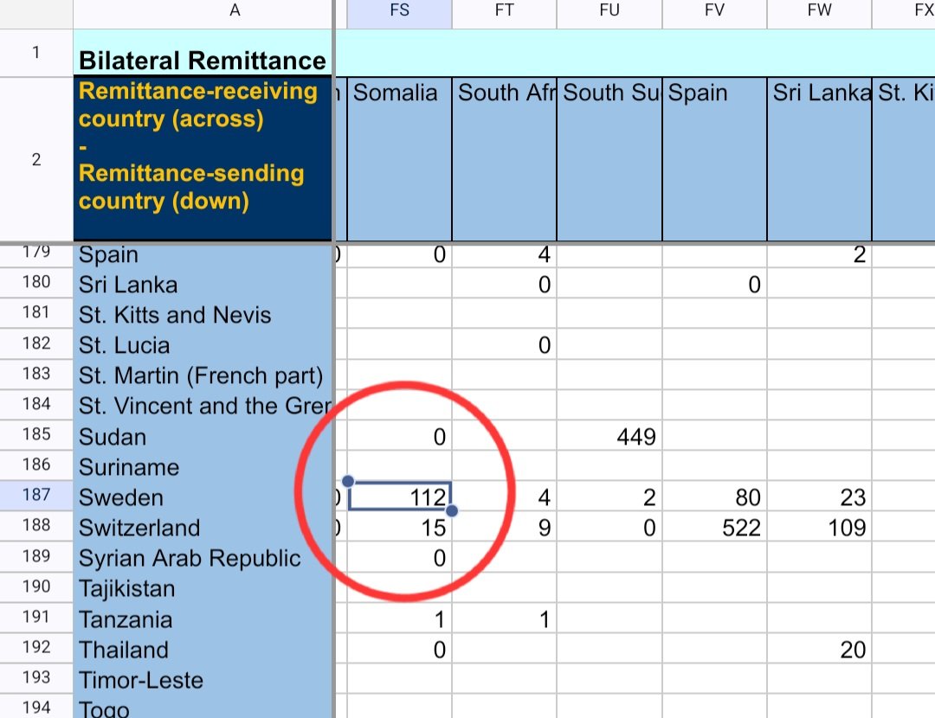Select the St. Martin (French part) label
Image resolution: width=935 pixels, height=718 pixels.
[203, 375]
